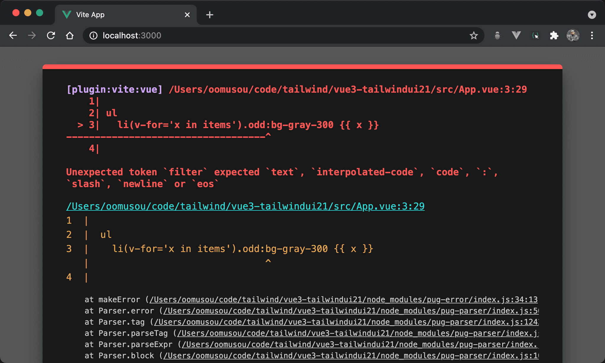Select the Vite App tab
The height and width of the screenshot is (363, 605).
pos(126,15)
